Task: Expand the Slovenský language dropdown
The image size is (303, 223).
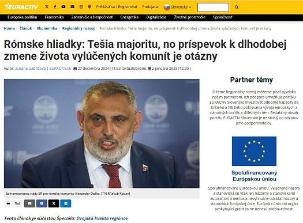Action: pos(177,7)
